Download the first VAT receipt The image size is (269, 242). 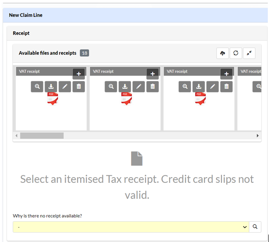(51, 86)
